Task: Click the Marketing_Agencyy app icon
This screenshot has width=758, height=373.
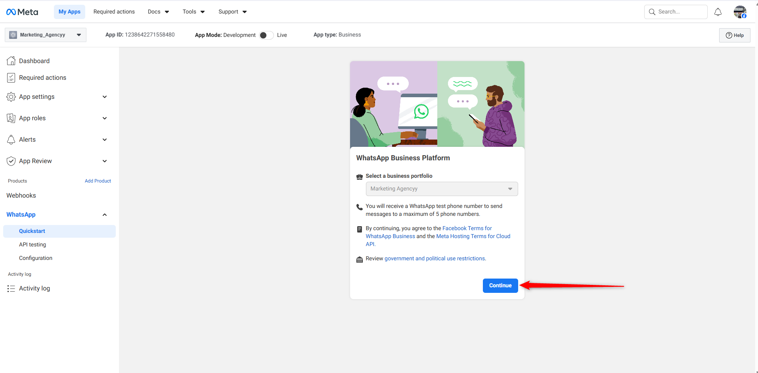Action: coord(13,35)
